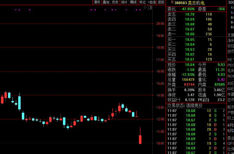Select the tick trade row with volume 28
This screenshot has height=154, width=234.
[x=196, y=129]
